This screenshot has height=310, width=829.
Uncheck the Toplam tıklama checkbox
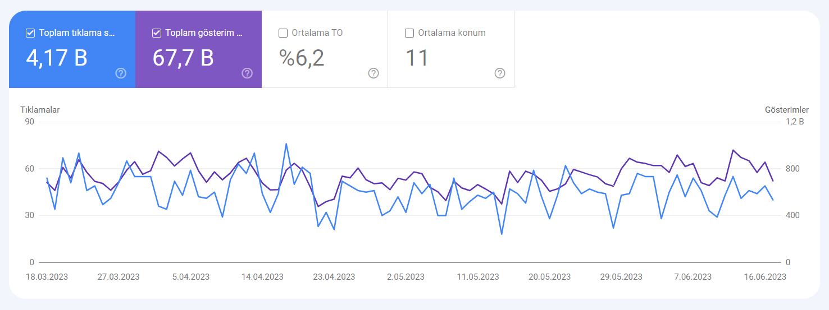(31, 33)
